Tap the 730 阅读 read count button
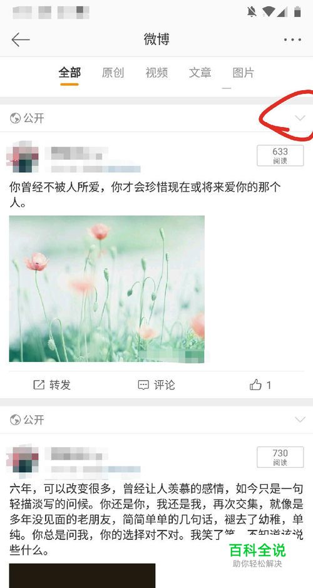Viewport: 313px width, 588px height. coord(280,457)
